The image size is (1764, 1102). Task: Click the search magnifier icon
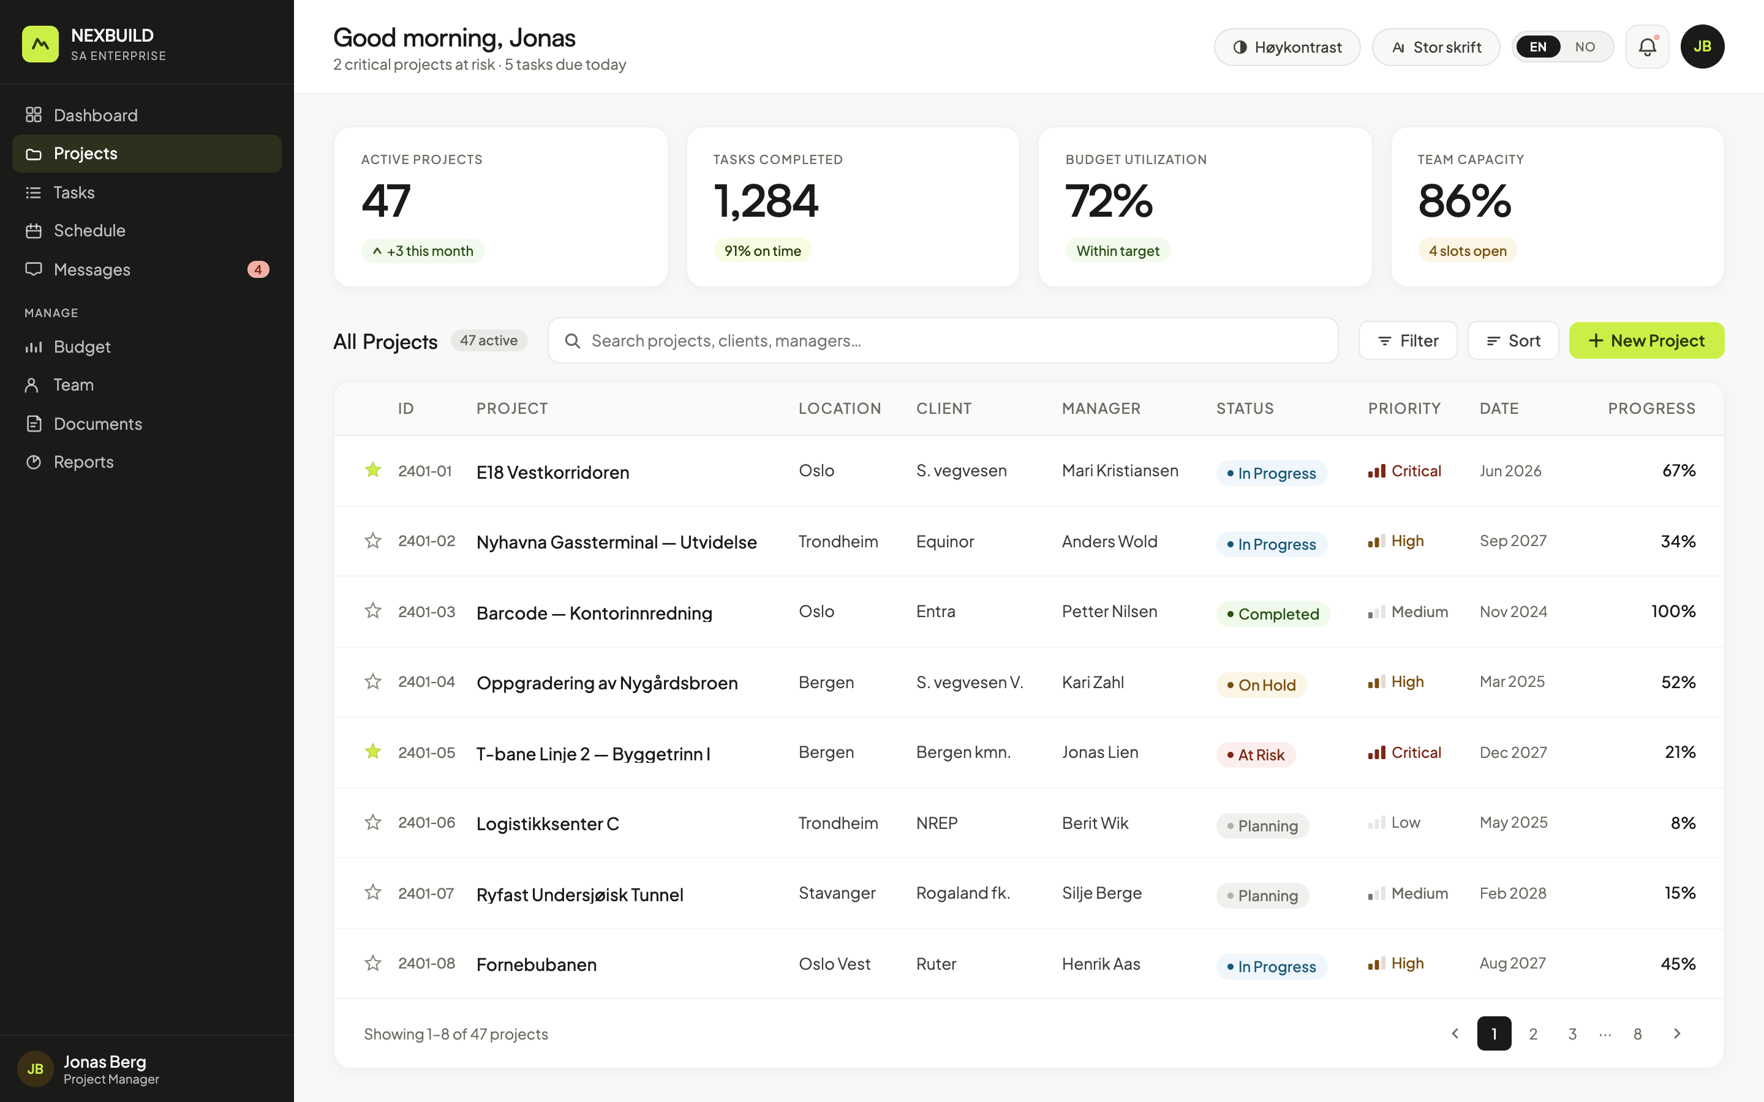tap(573, 340)
